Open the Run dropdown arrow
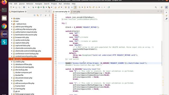 (x=41, y=7)
